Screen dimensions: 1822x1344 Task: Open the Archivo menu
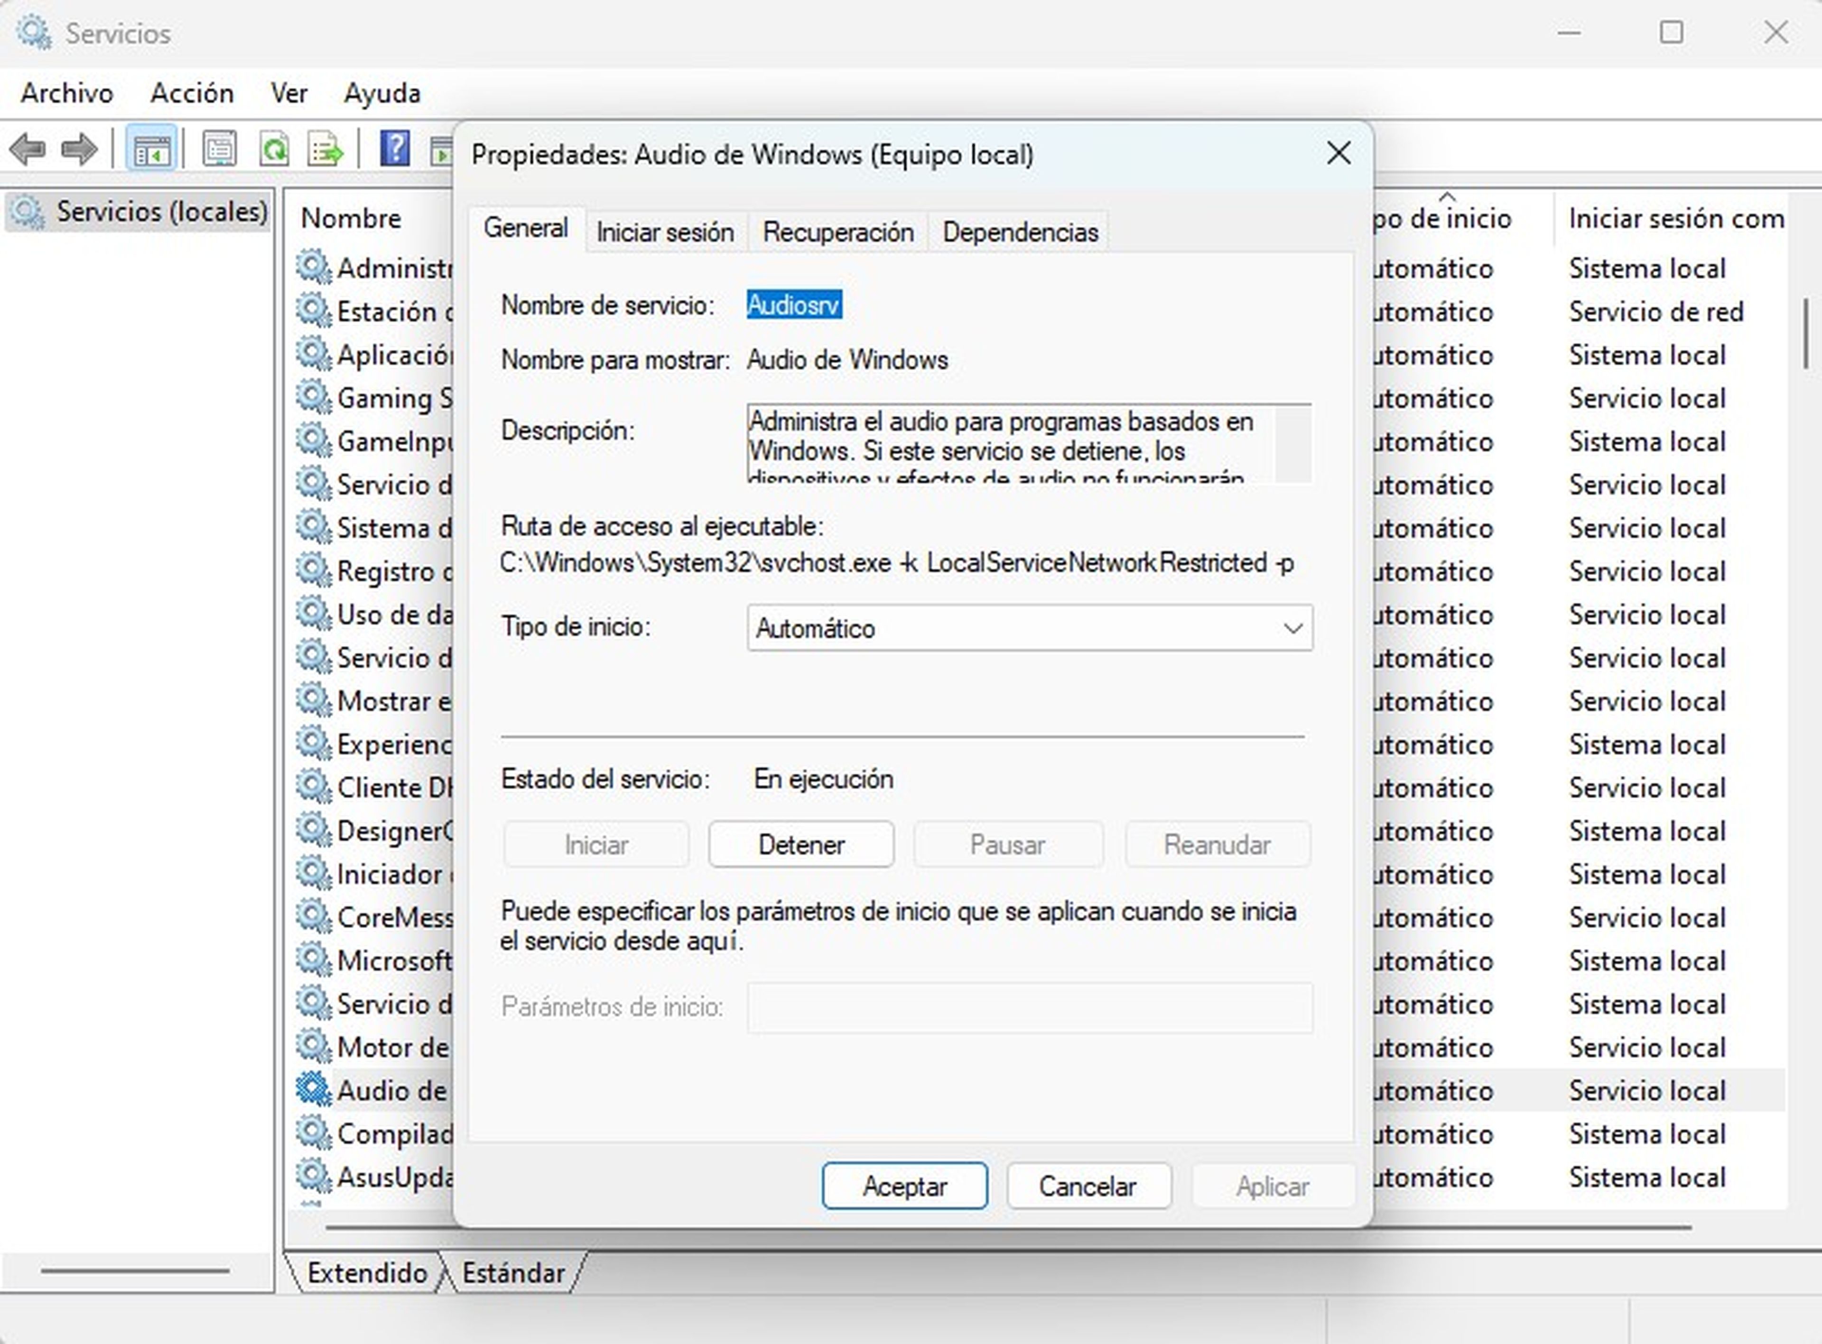click(x=67, y=93)
